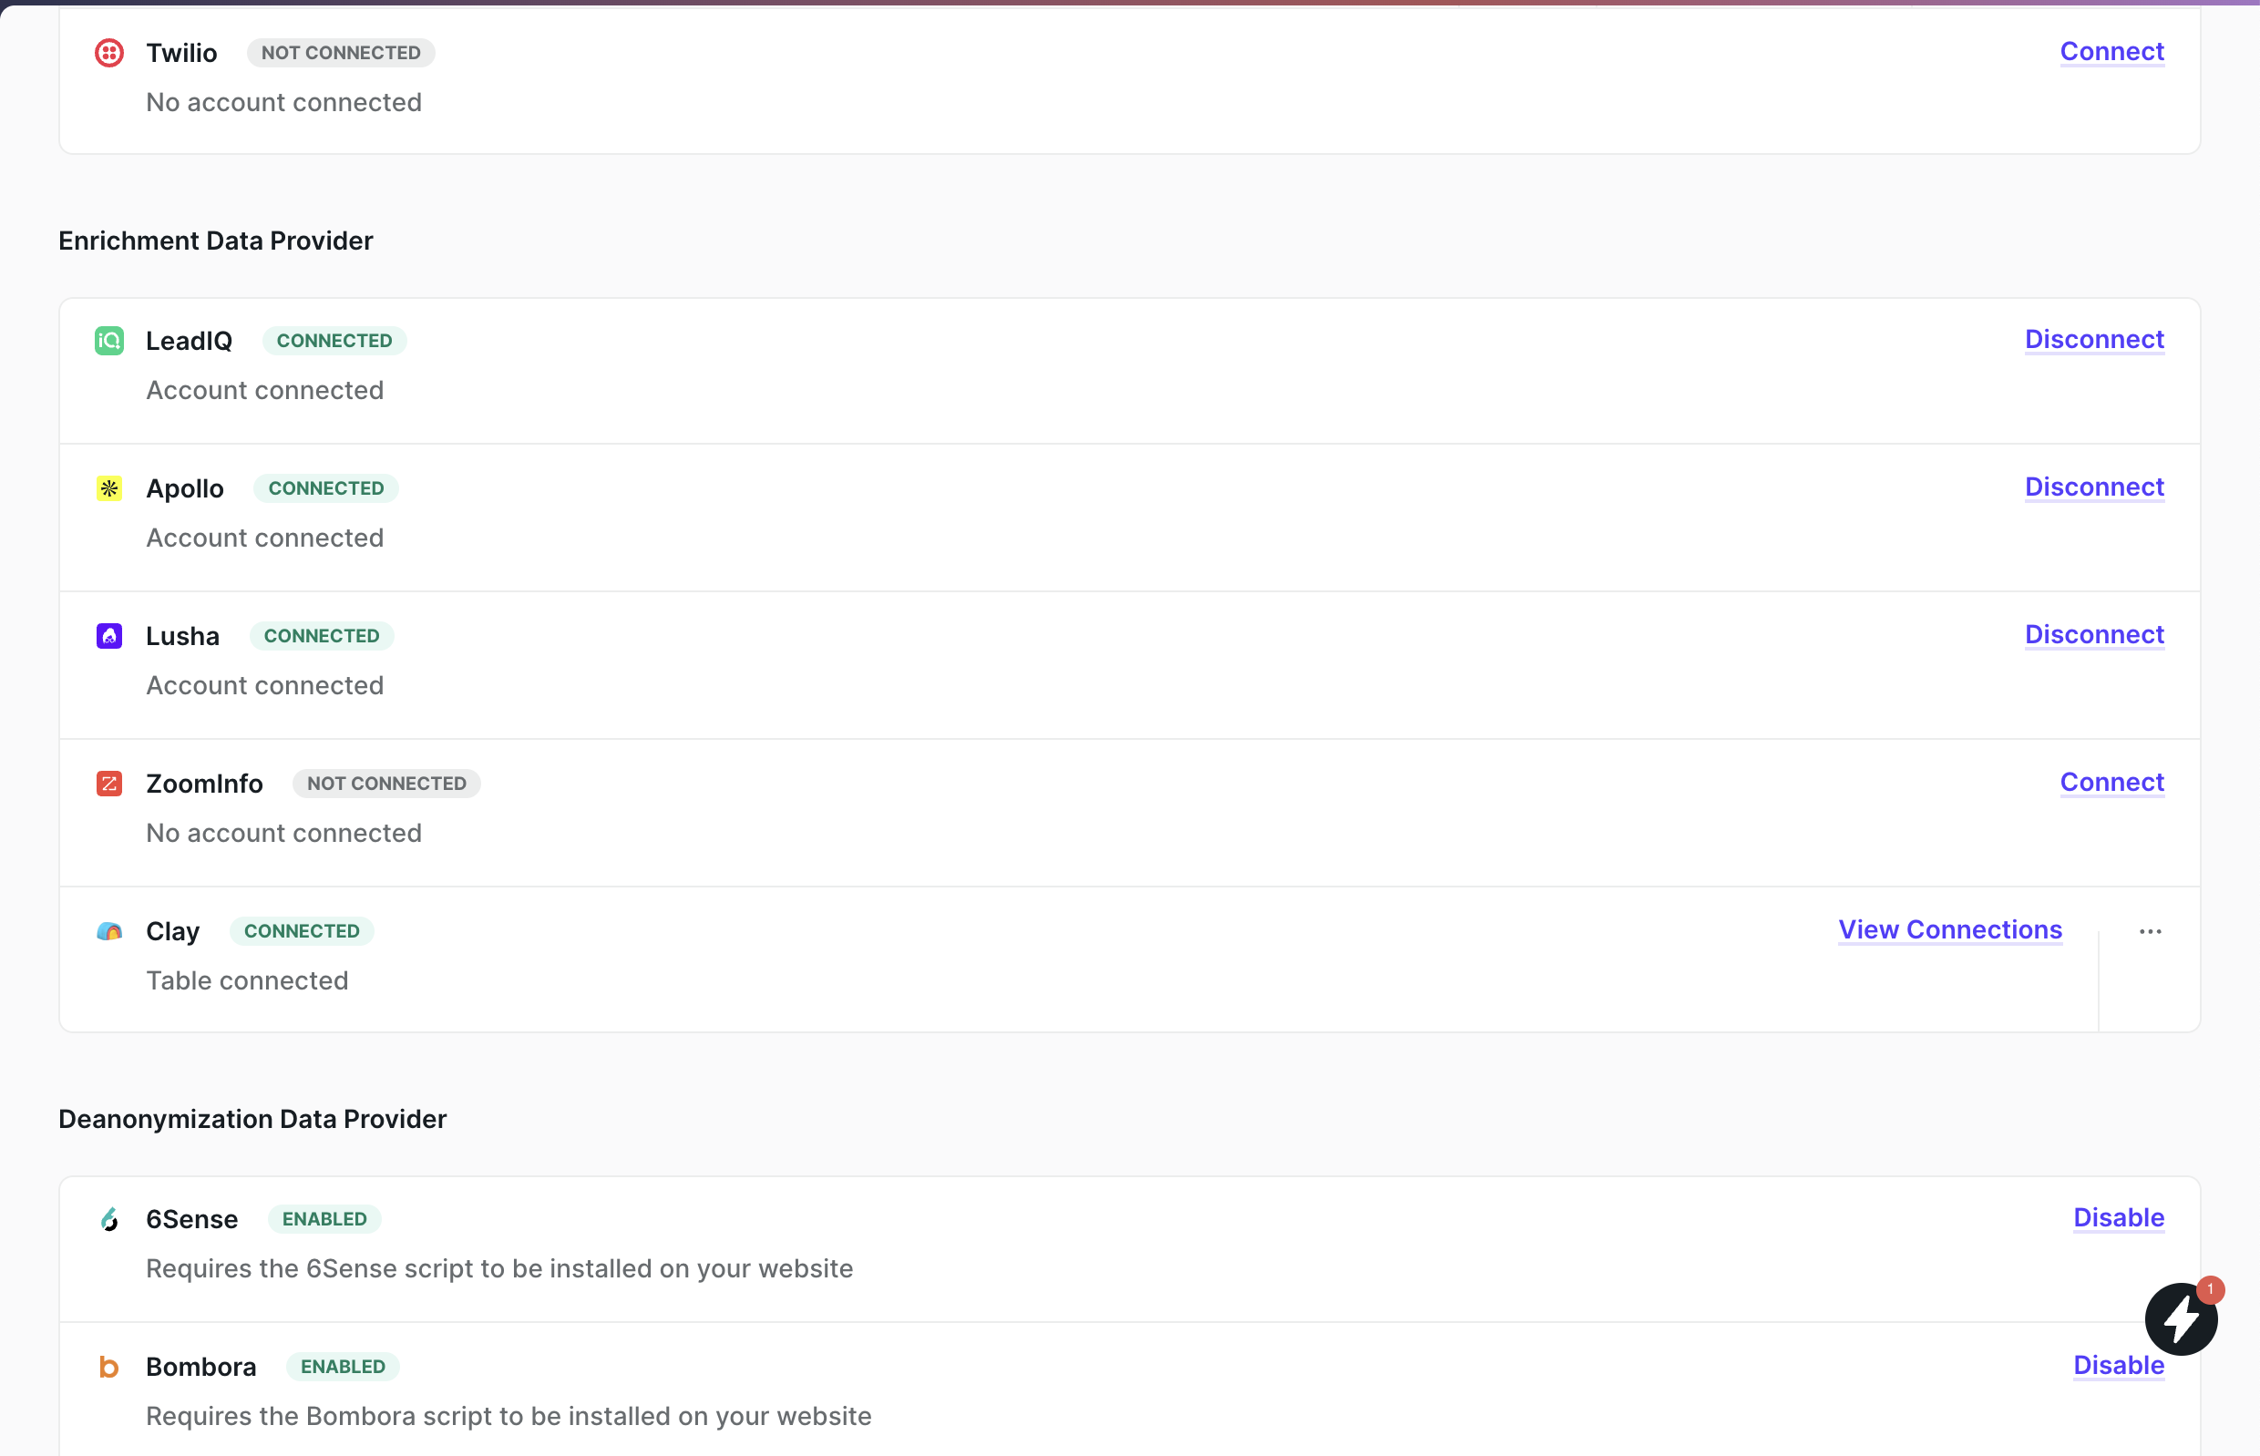The width and height of the screenshot is (2260, 1456).
Task: Click the ZoomInfo NOT CONNECTED status badge
Action: (x=385, y=783)
